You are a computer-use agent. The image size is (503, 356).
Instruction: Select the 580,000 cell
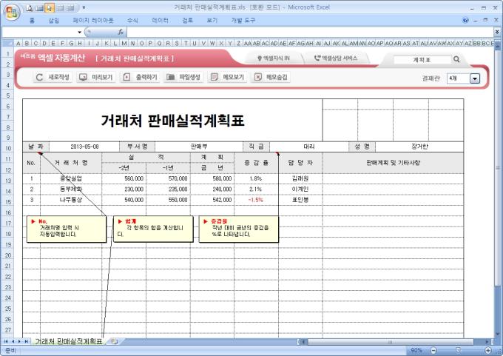click(212, 179)
